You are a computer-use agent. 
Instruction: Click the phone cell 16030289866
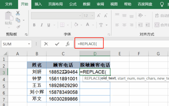(x=63, y=99)
